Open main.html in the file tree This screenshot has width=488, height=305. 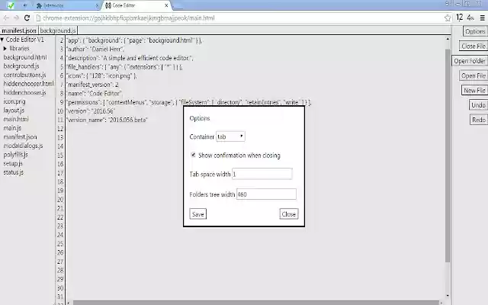tap(16, 119)
